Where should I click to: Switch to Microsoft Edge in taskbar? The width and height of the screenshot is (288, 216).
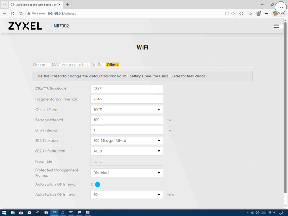click(x=54, y=212)
